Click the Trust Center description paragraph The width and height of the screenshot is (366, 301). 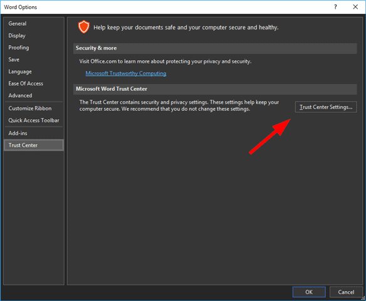pyautogui.click(x=179, y=105)
